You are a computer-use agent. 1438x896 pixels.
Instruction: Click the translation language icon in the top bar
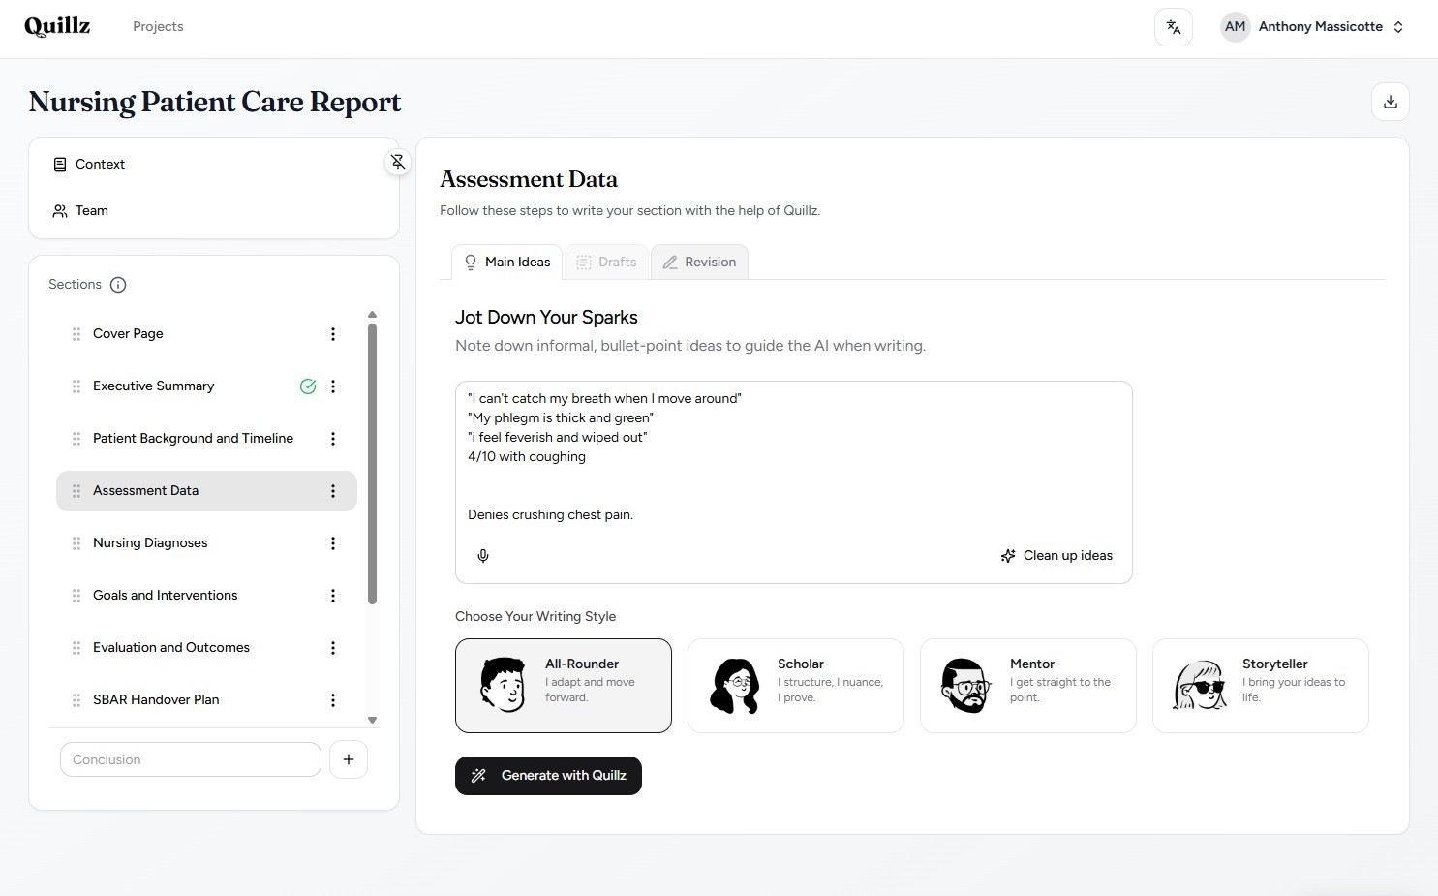(x=1173, y=26)
